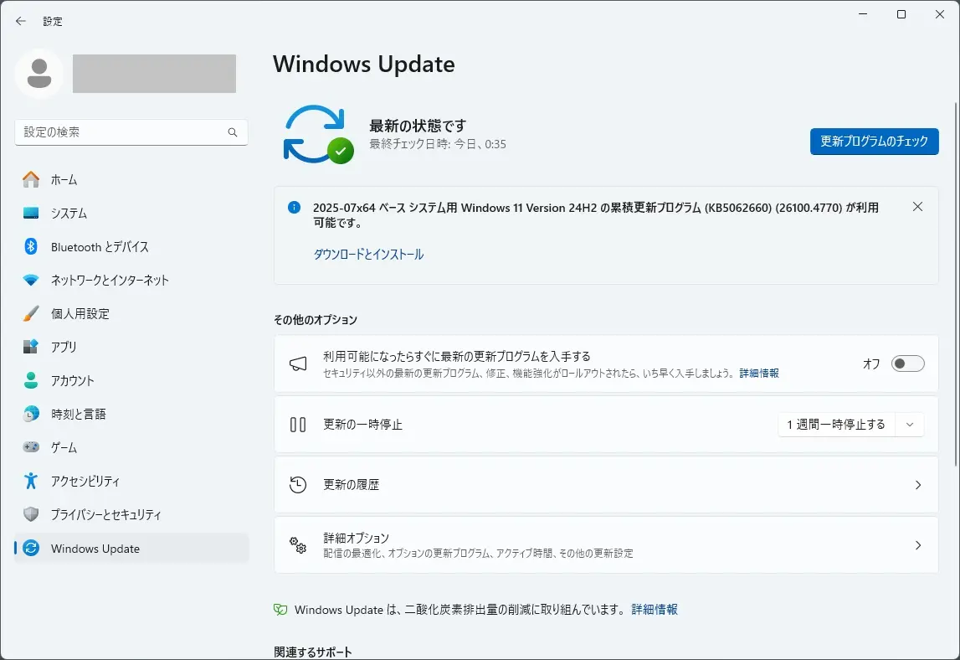The image size is (960, 660).
Task: Click the 更新の履歴 label
Action: tap(351, 485)
